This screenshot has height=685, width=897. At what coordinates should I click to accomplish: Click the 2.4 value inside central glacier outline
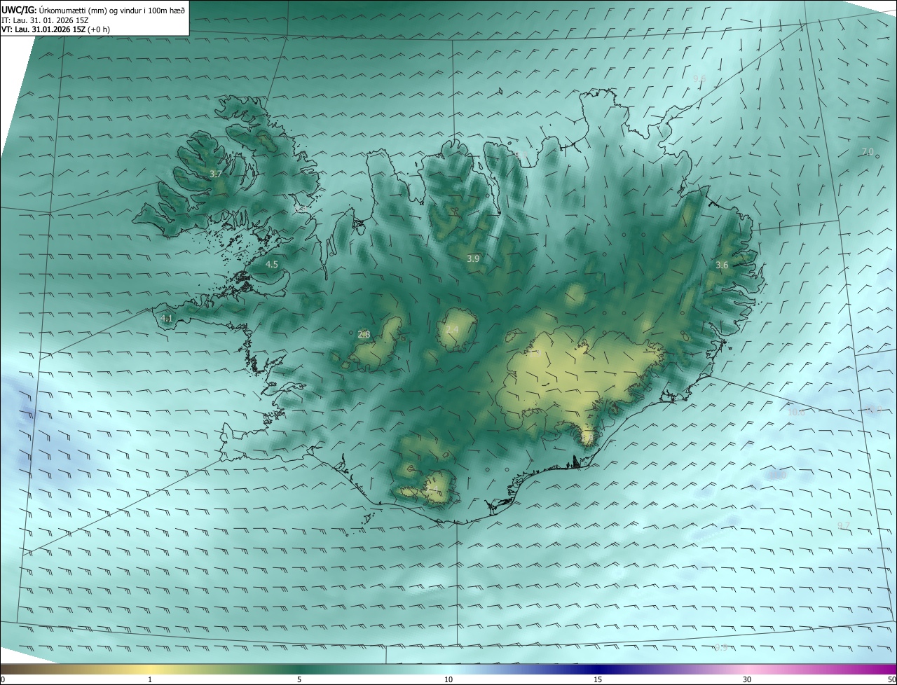(x=452, y=330)
